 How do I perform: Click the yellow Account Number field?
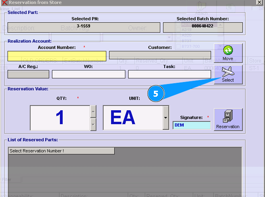pos(57,56)
